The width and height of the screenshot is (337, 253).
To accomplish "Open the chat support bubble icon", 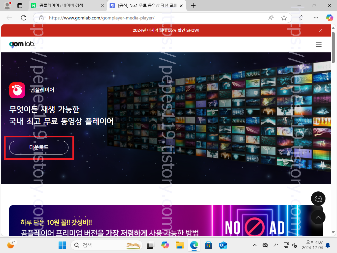I will 318,199.
